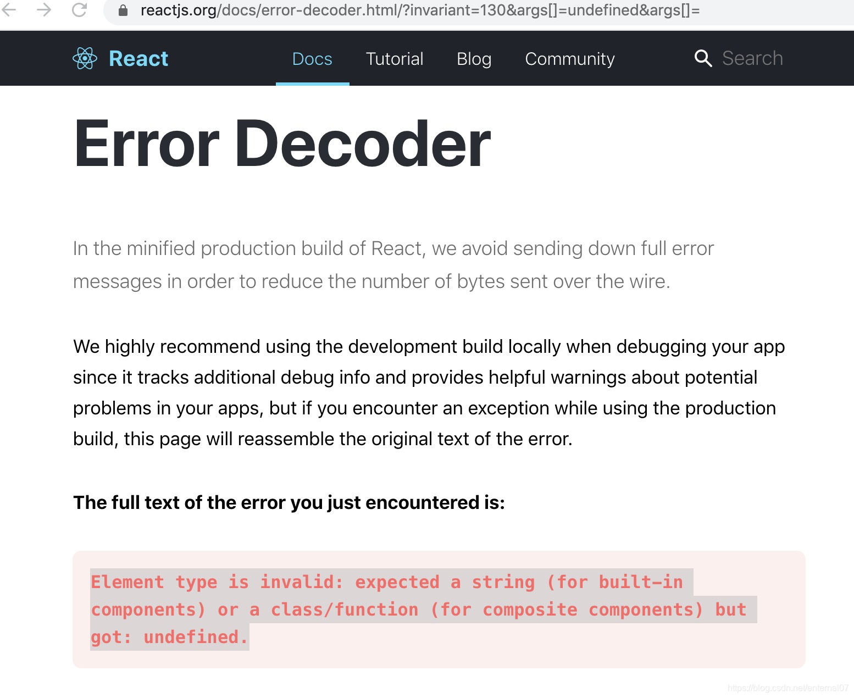
Task: Click the React atom logo icon
Action: 85,58
